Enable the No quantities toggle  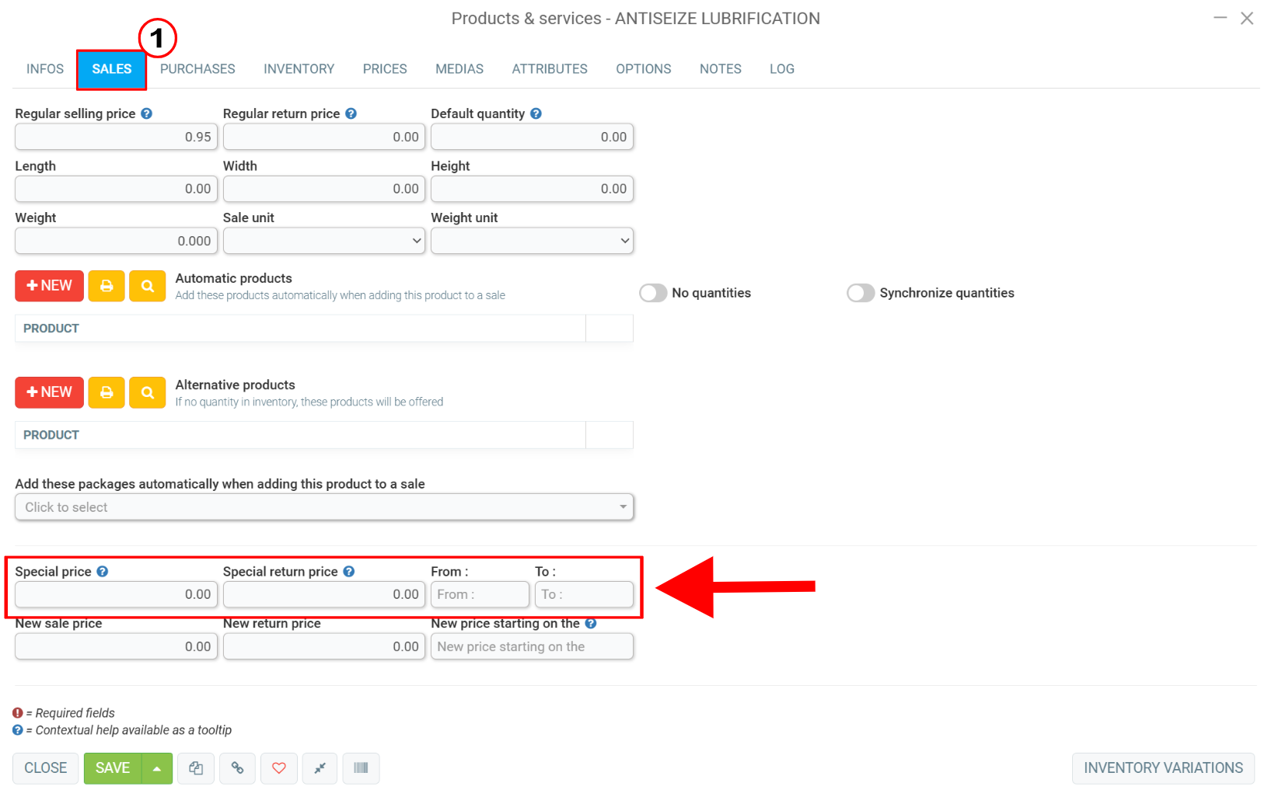tap(653, 293)
